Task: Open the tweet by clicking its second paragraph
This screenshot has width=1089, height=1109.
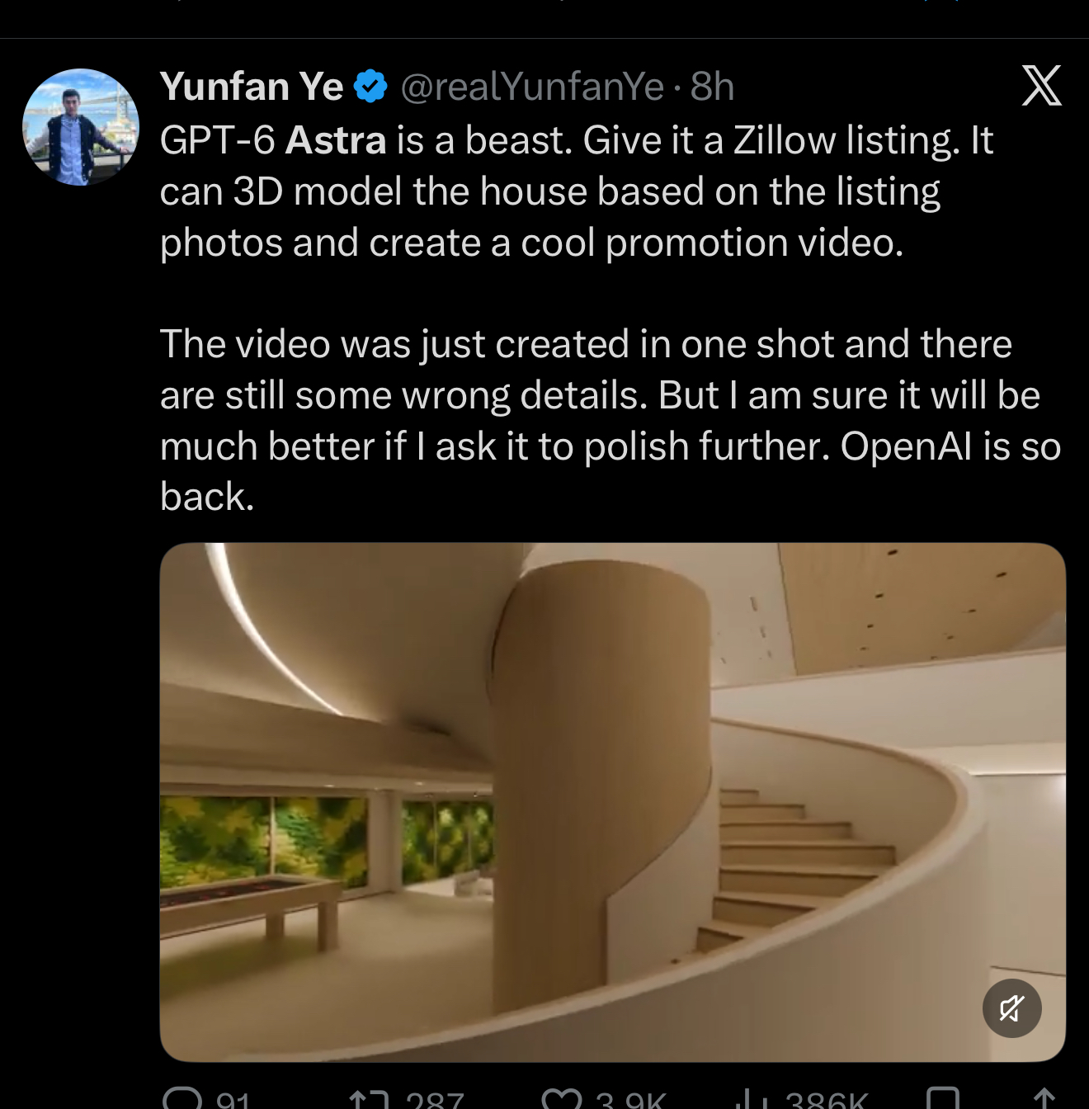Action: [610, 420]
